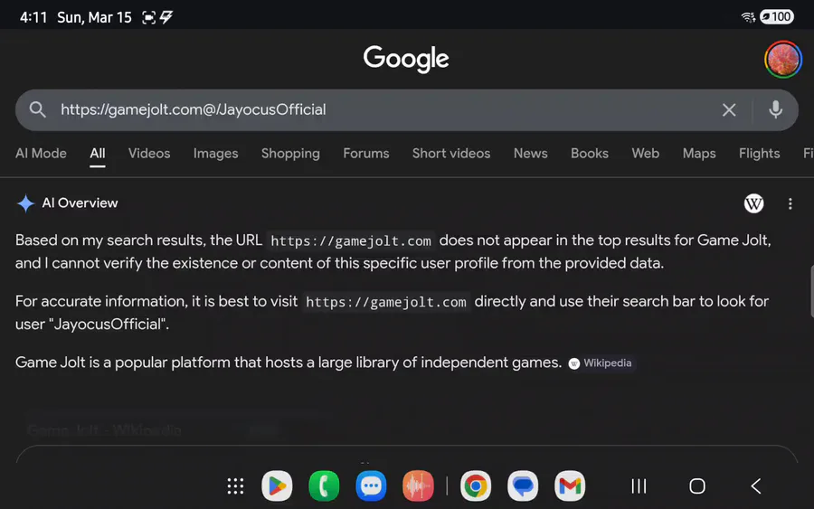Open the blue Messages app with dots
The width and height of the screenshot is (814, 509).
click(371, 486)
